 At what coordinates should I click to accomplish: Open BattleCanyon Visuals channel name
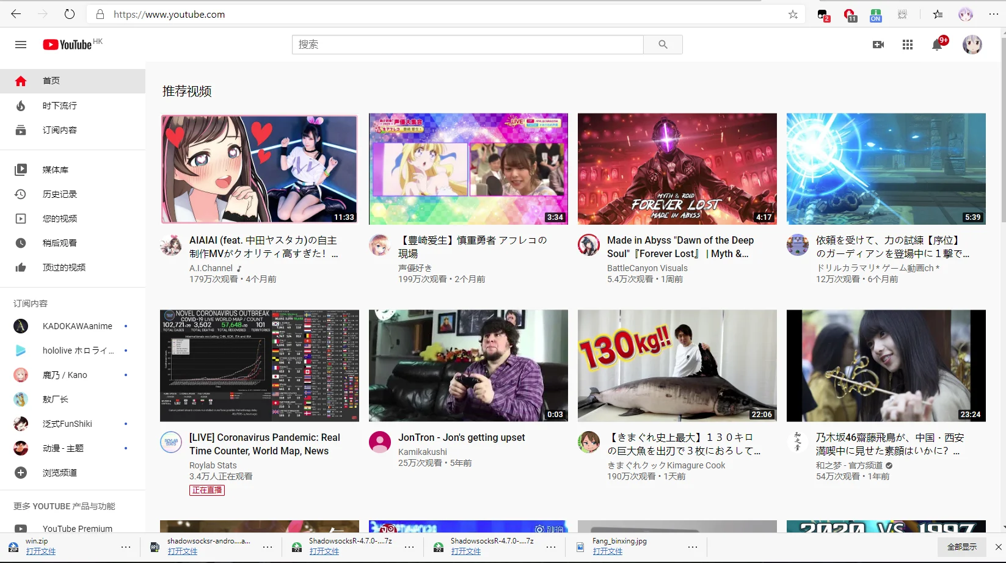pyautogui.click(x=647, y=268)
